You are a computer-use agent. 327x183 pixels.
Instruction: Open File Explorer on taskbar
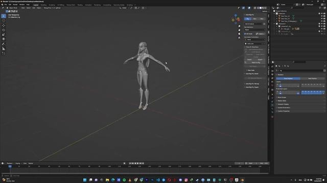click(107, 180)
